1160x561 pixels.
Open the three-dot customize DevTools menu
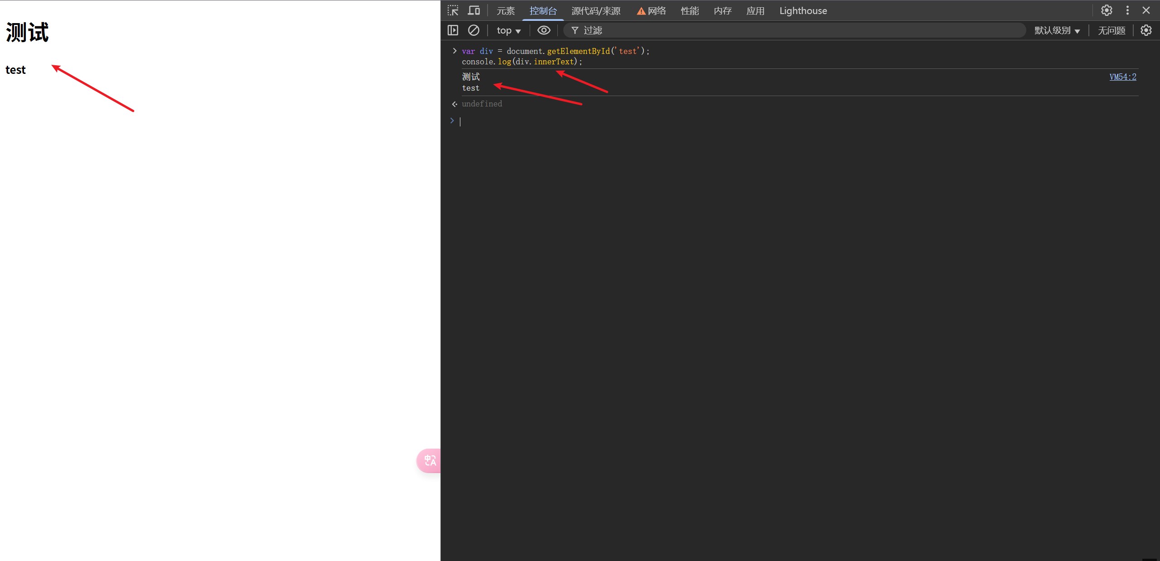pos(1128,10)
